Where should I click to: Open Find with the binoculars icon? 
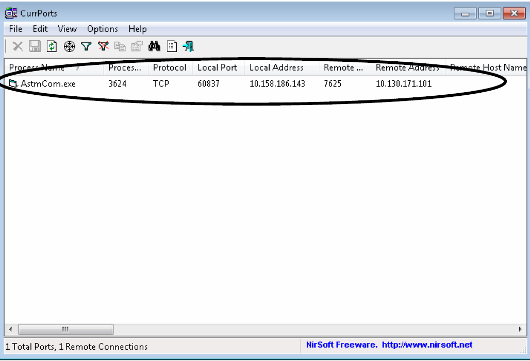coord(154,46)
